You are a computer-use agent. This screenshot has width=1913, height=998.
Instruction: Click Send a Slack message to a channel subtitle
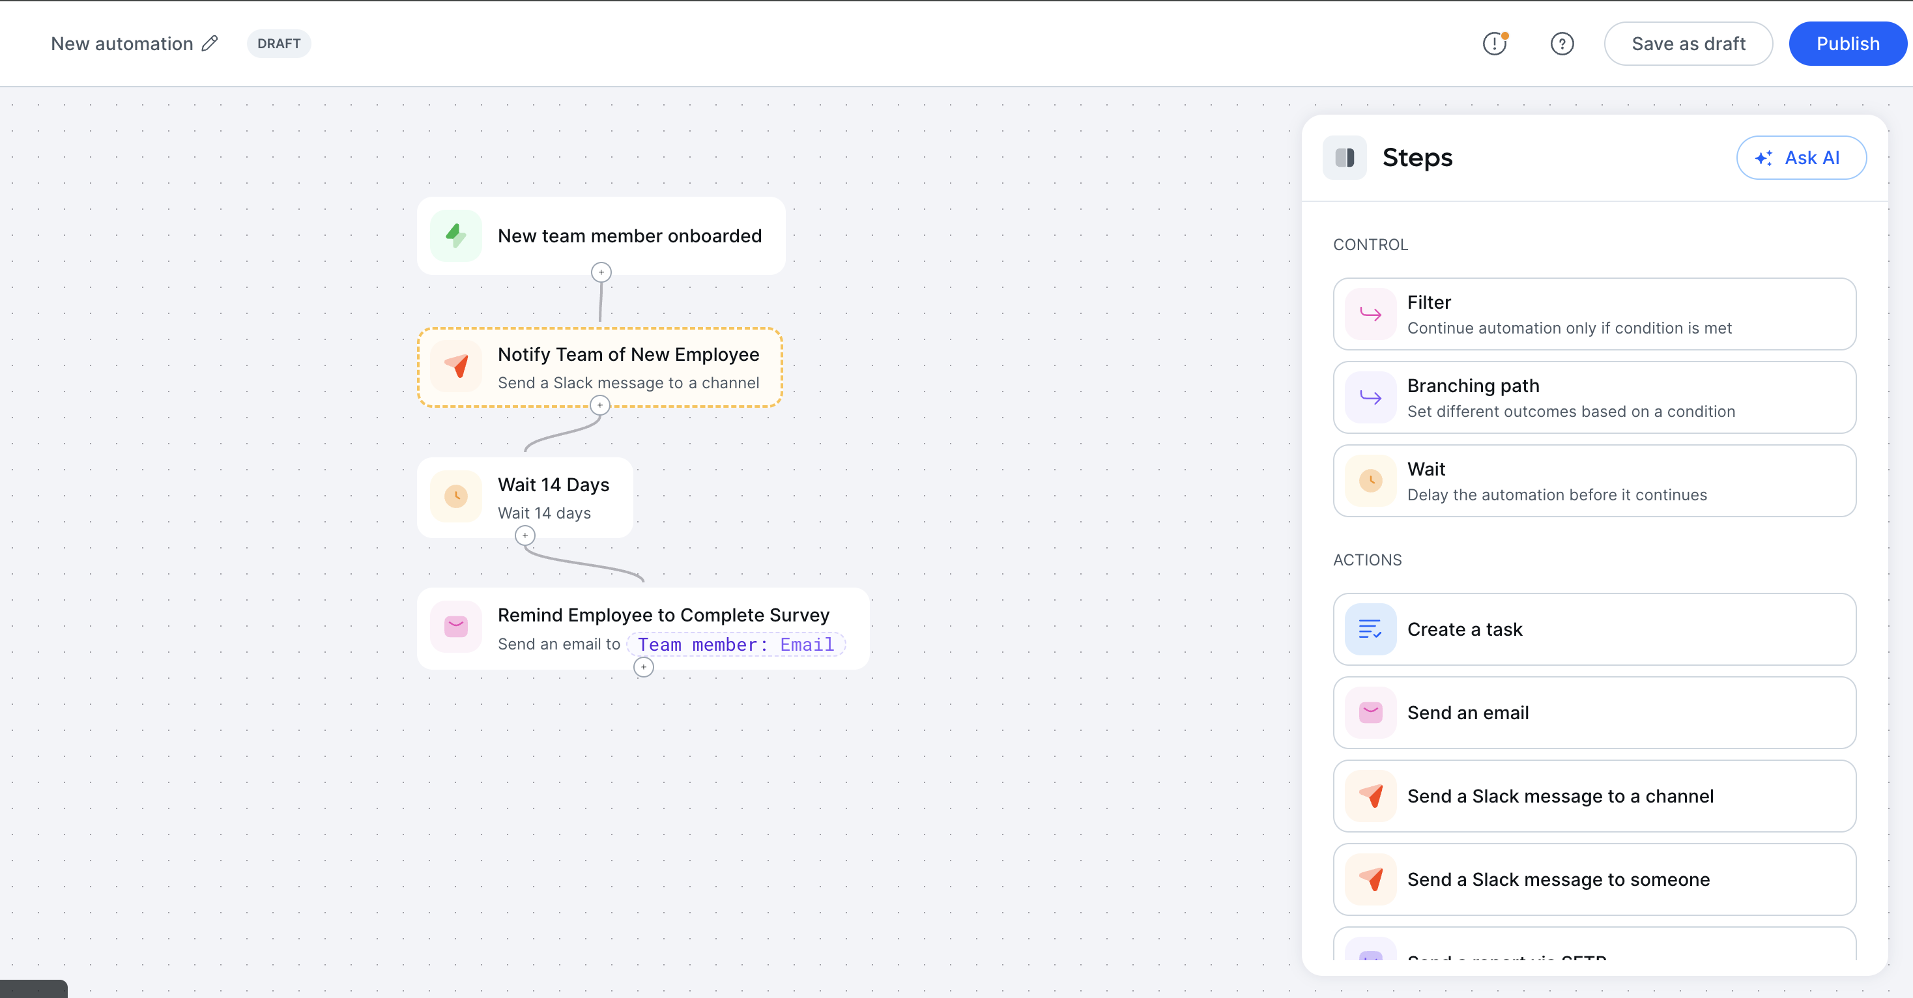pyautogui.click(x=628, y=382)
